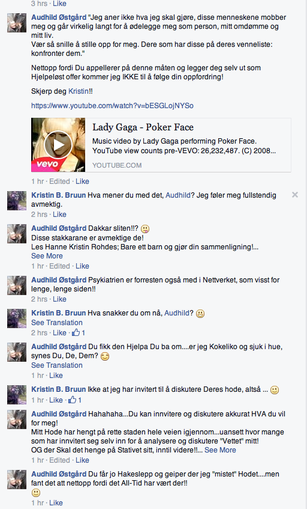Click the thumbs-up icon under 'Deres hode, altså'

(x=73, y=400)
